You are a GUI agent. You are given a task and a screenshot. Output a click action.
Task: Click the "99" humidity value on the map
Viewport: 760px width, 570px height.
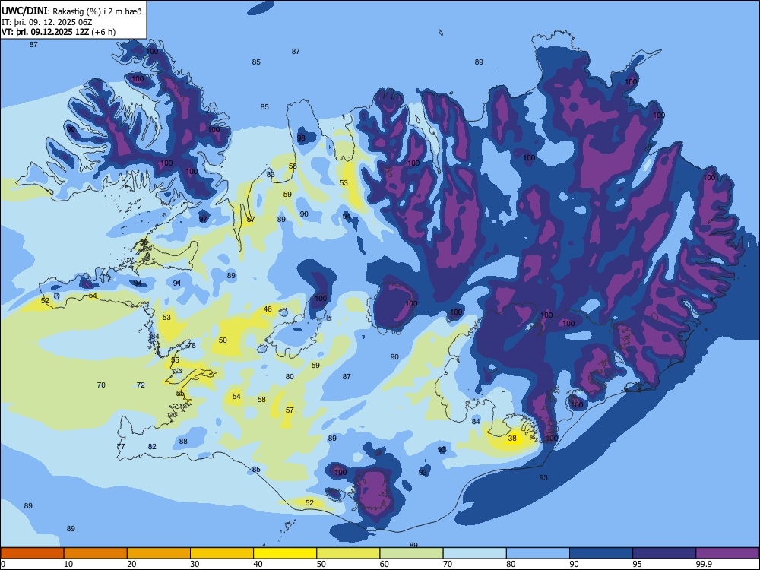coord(71,129)
